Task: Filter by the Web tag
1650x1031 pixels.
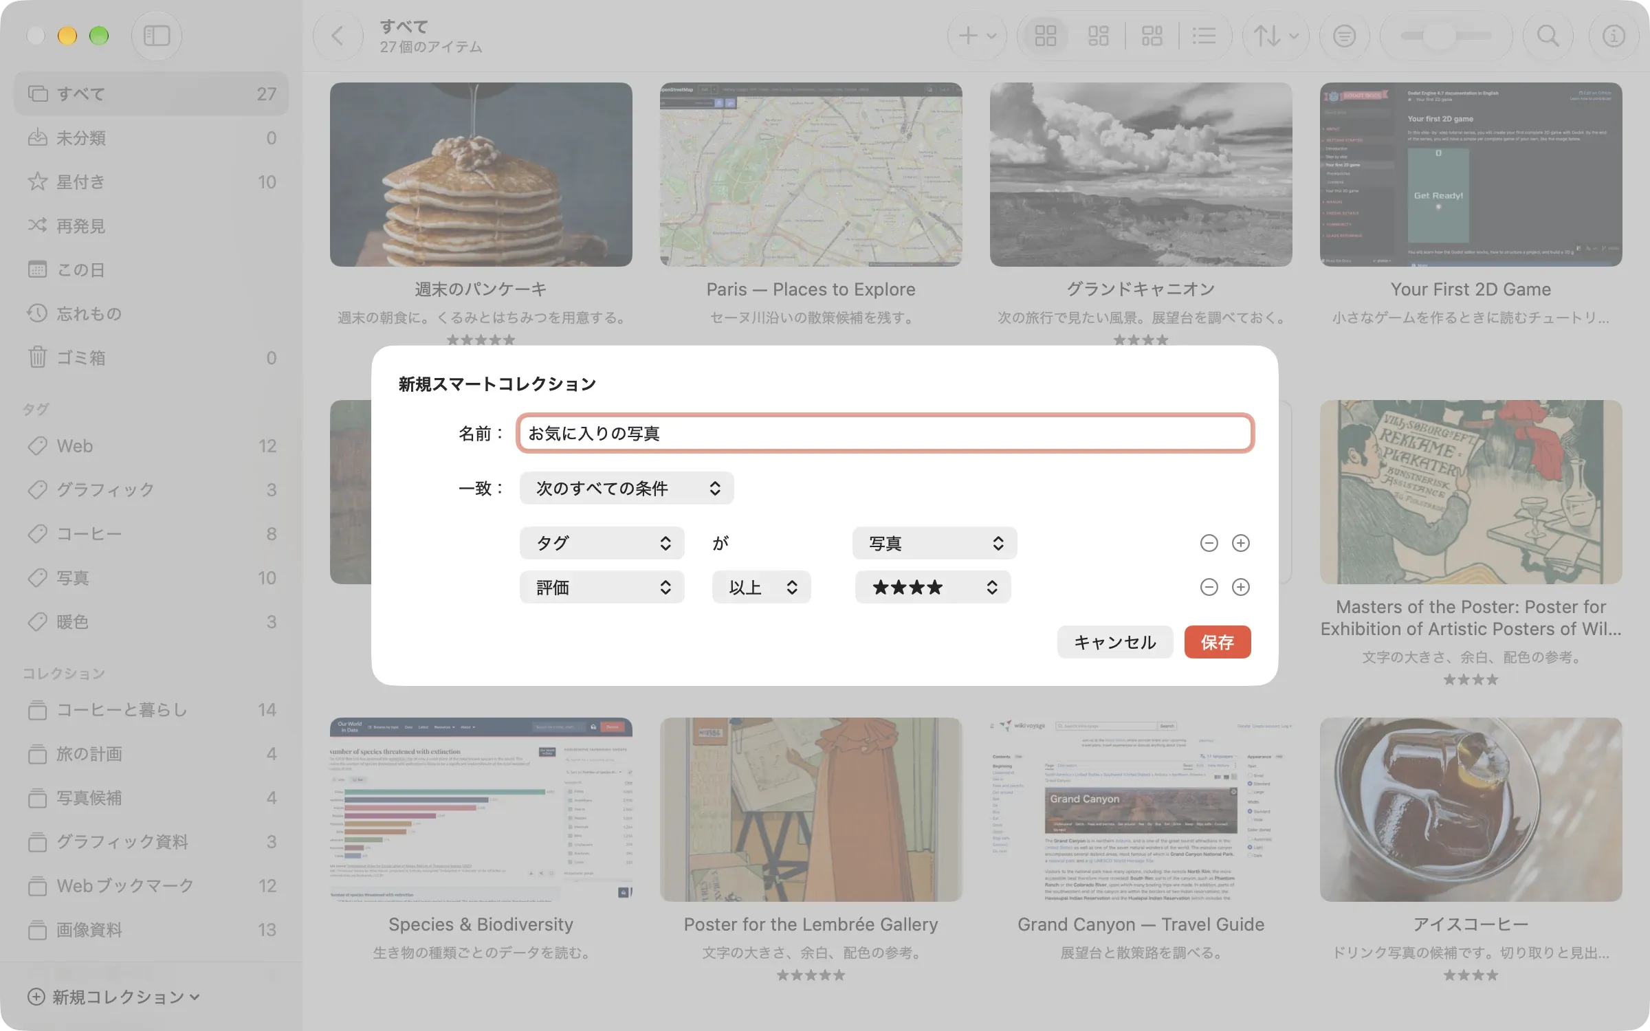Action: click(x=151, y=446)
